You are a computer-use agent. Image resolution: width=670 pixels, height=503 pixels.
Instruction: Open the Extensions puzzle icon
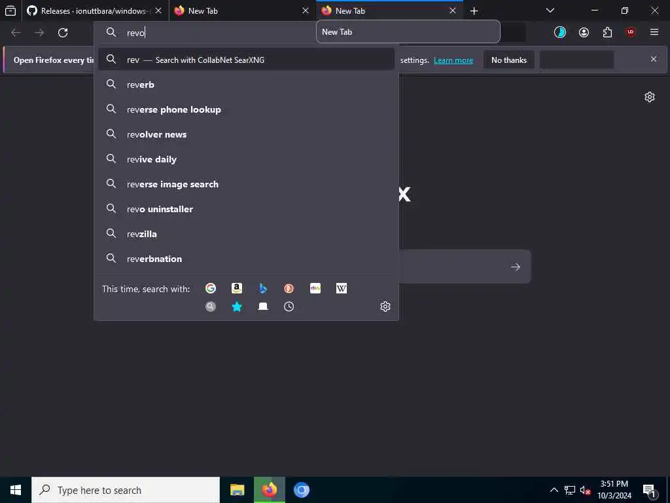[x=607, y=33]
